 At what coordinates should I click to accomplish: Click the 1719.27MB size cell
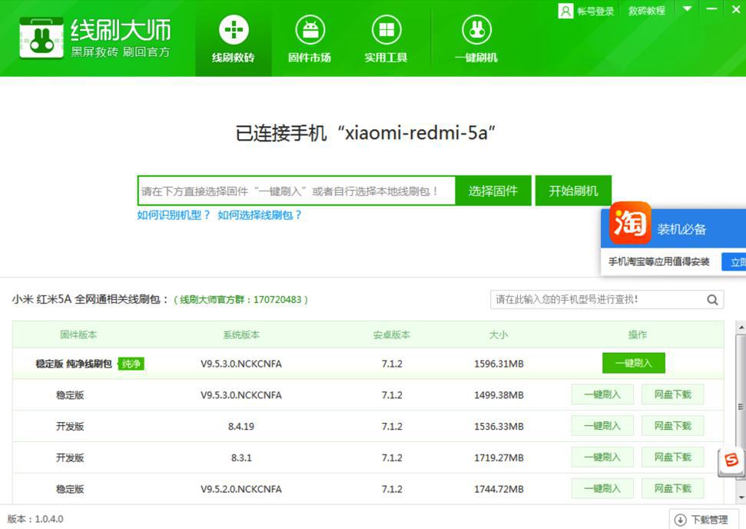coord(499,457)
